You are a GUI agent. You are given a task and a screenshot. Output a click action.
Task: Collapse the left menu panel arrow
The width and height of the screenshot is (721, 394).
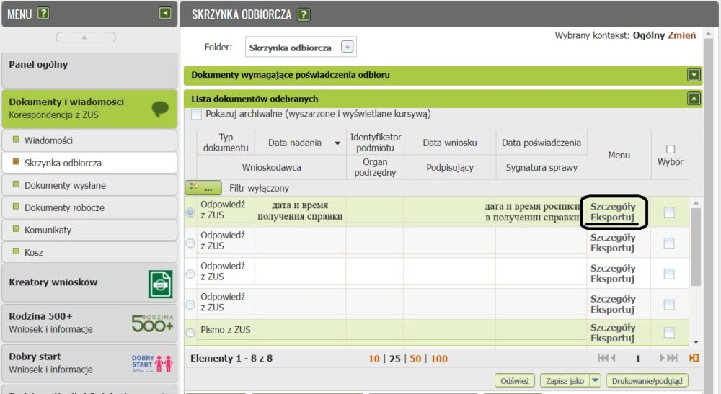(x=166, y=13)
